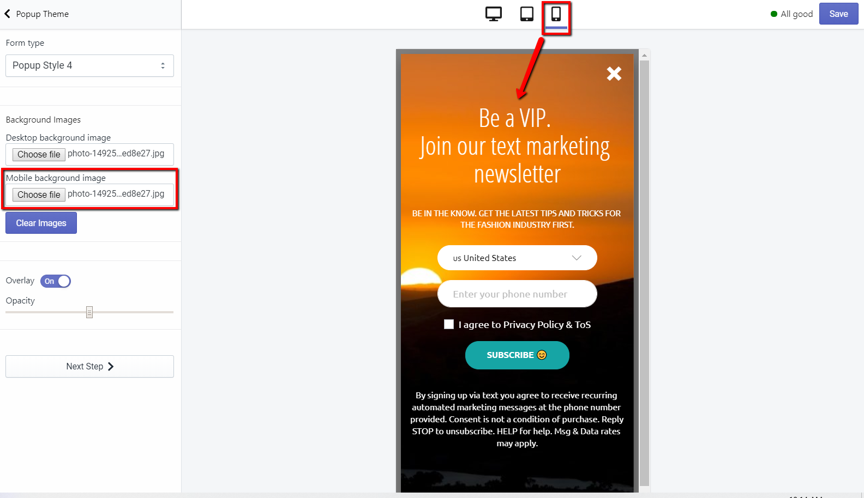Close the popup with the X icon
This screenshot has width=864, height=498.
[x=614, y=74]
